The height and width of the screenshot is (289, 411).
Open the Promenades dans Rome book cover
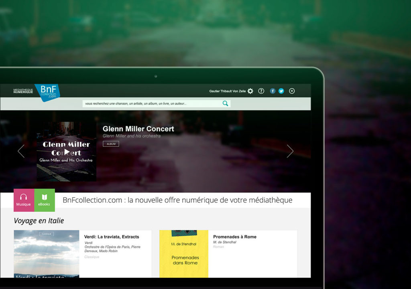click(x=184, y=254)
